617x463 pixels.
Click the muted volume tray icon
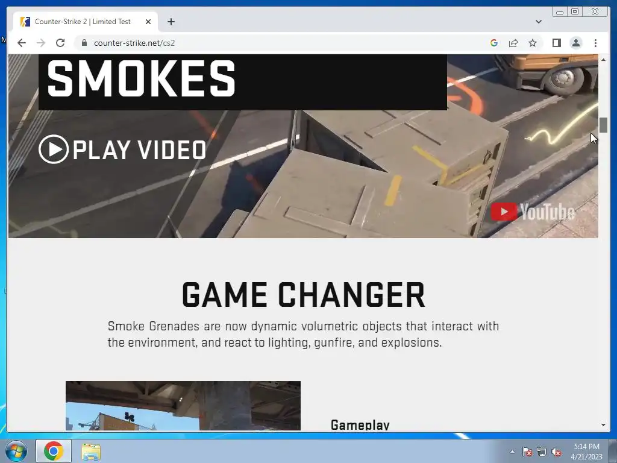pyautogui.click(x=556, y=452)
